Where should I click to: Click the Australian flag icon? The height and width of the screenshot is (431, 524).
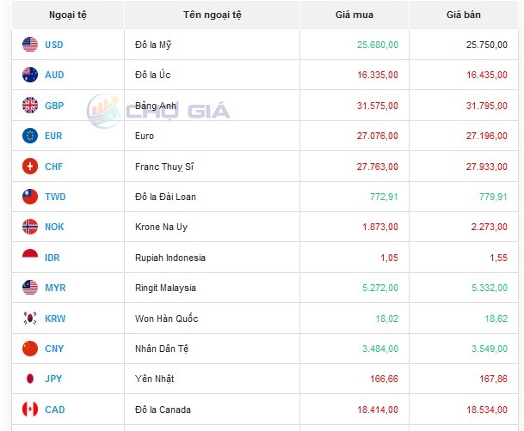[30, 75]
